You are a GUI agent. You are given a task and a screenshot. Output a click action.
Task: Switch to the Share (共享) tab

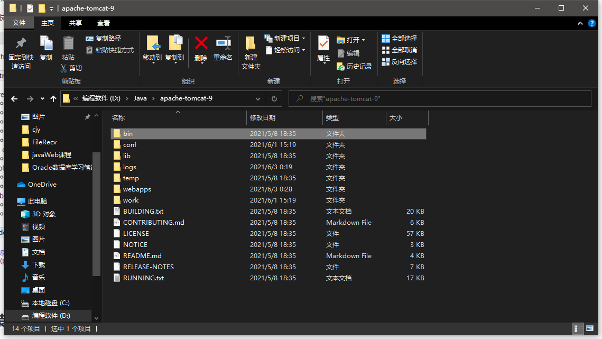point(75,23)
